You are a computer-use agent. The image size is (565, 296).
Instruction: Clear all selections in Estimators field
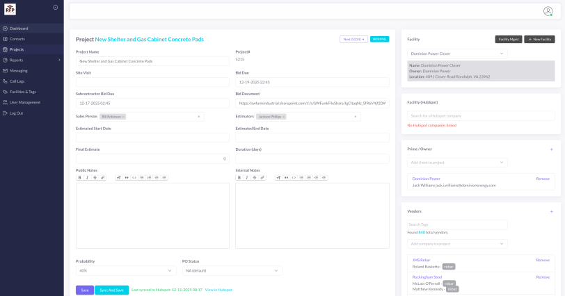tap(356, 117)
